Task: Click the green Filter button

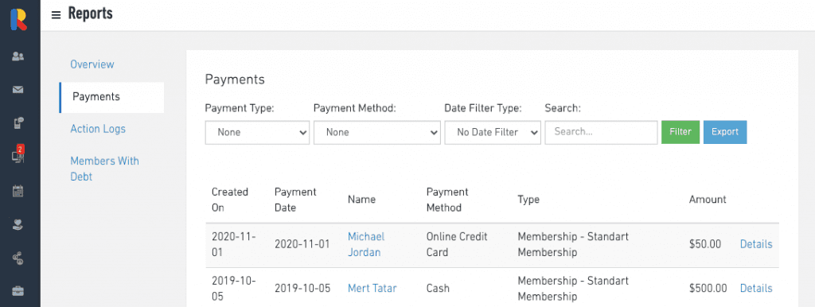Action: [680, 132]
